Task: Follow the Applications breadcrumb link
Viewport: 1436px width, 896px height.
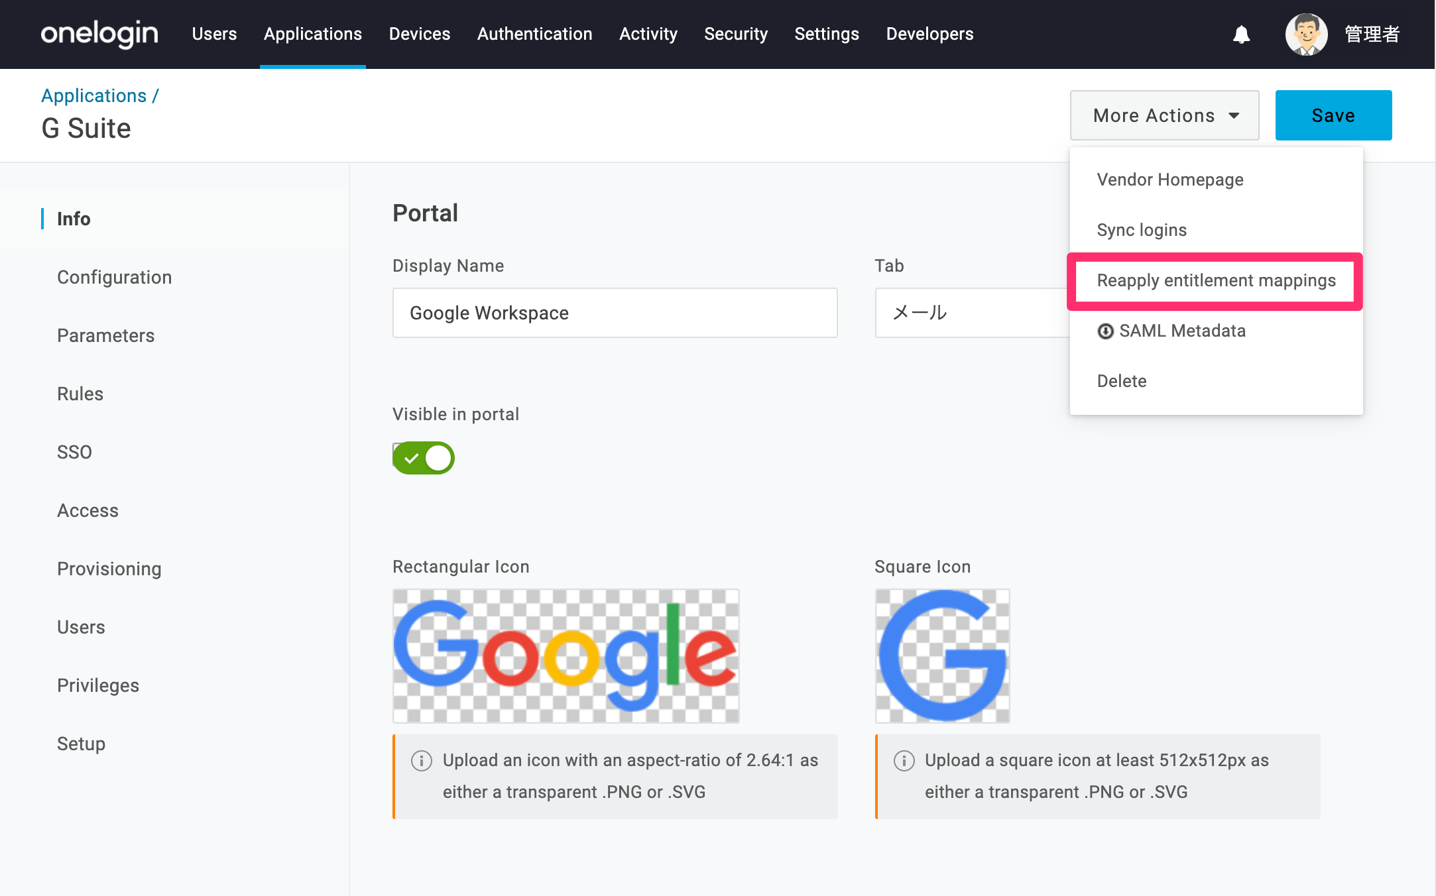Action: click(x=93, y=95)
